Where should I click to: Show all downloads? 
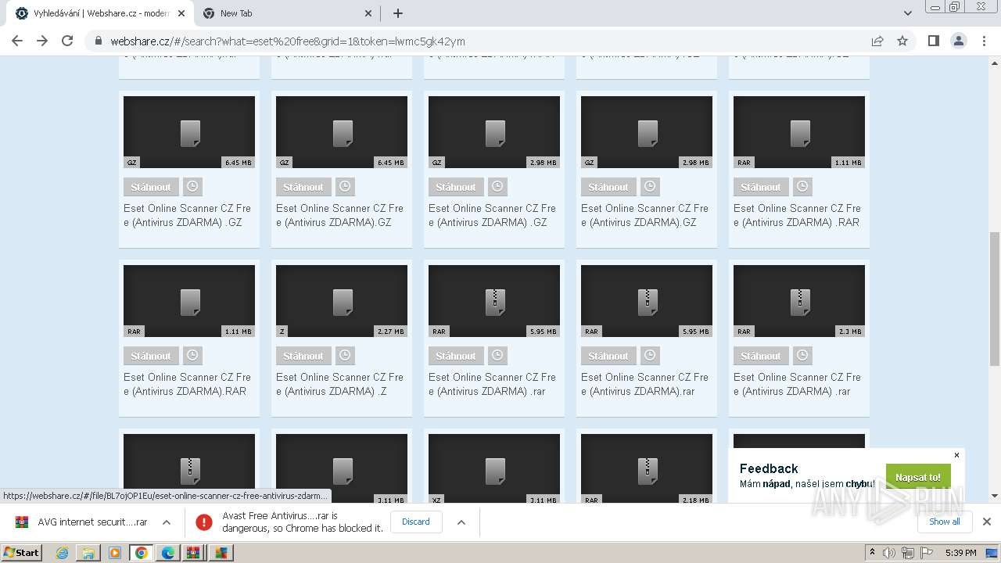pos(945,522)
